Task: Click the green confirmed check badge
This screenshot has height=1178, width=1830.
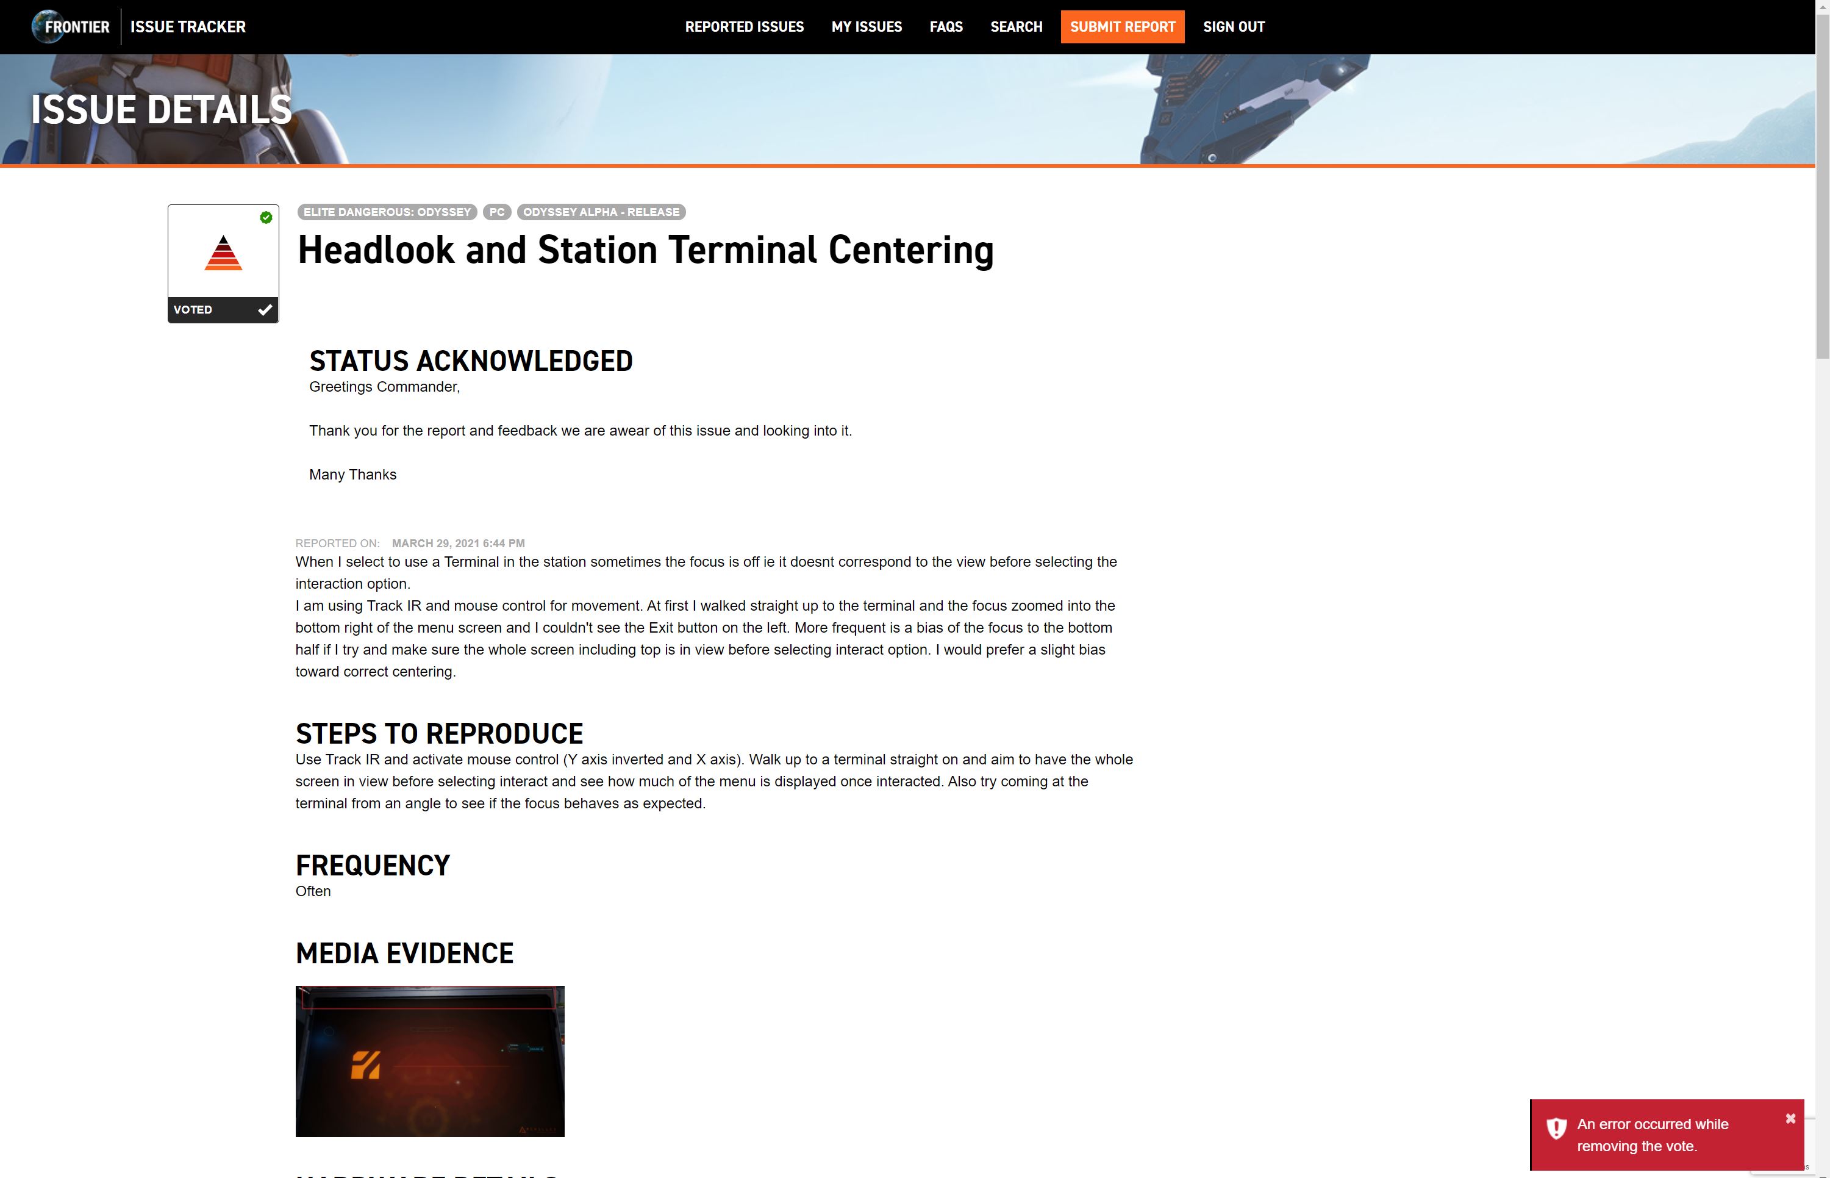Action: pyautogui.click(x=266, y=218)
